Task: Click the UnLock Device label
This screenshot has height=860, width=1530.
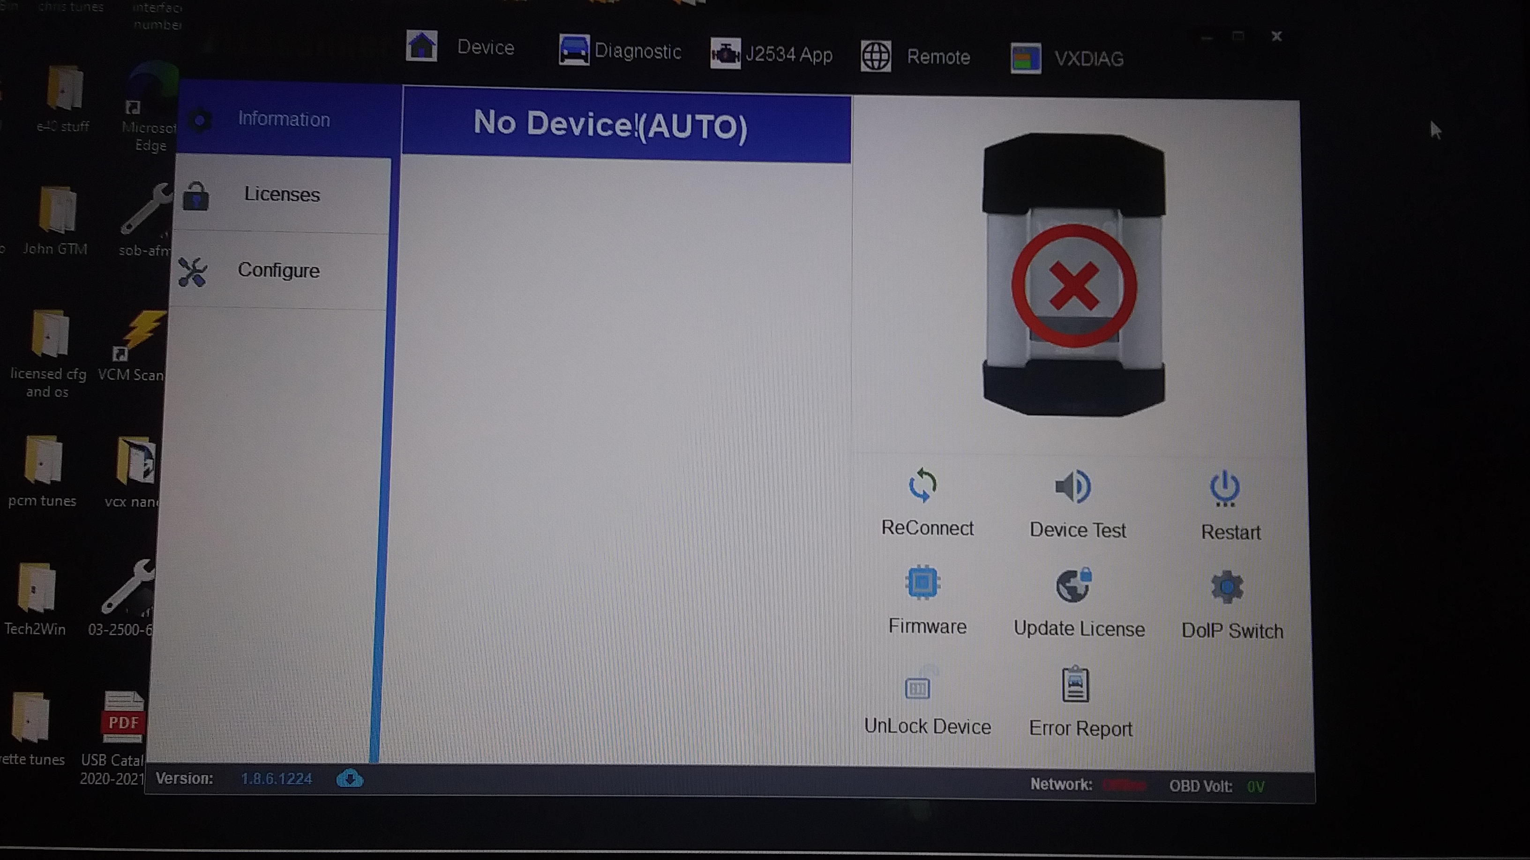Action: [x=927, y=727]
